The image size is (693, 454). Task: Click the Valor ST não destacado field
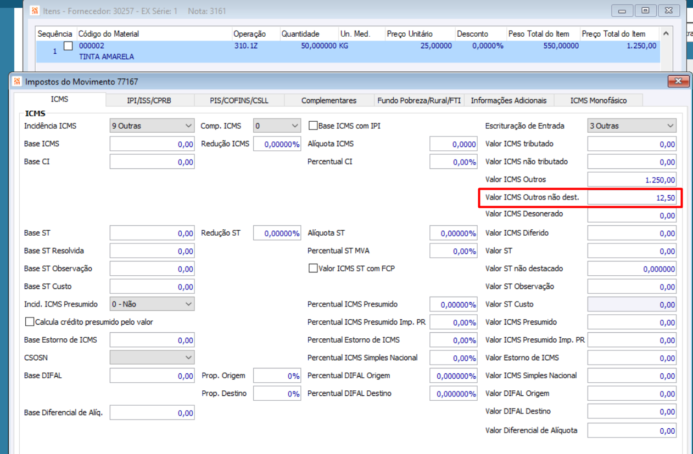631,269
